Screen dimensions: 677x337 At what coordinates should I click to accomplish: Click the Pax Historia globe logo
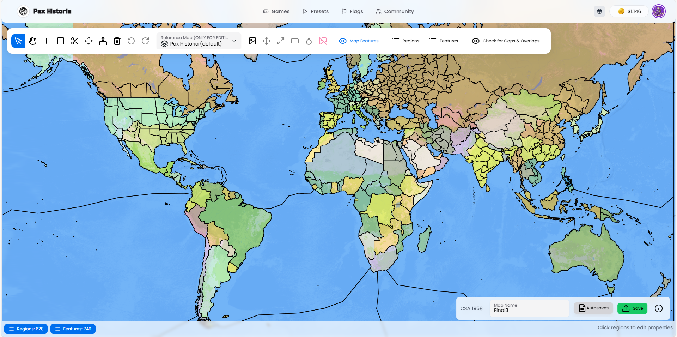click(23, 11)
